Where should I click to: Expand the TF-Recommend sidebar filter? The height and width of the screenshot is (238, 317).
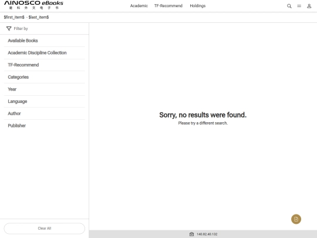(x=44, y=65)
